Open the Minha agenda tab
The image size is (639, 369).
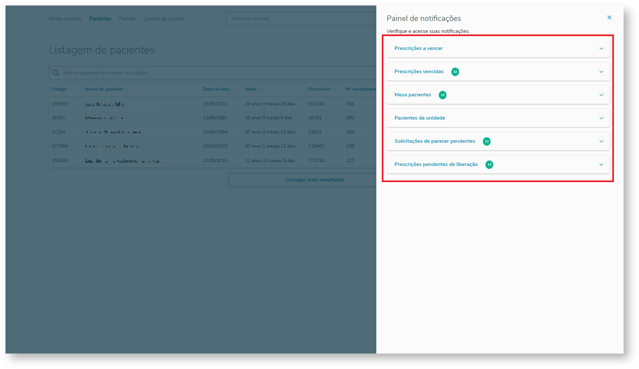[65, 19]
